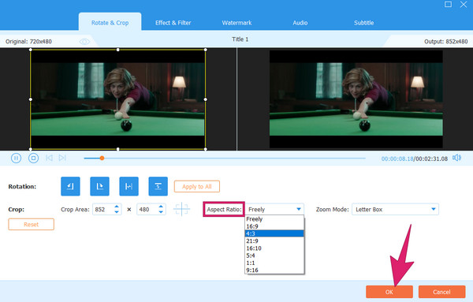473x302 pixels.
Task: Choose 16:10 aspect ratio option
Action: click(274, 248)
